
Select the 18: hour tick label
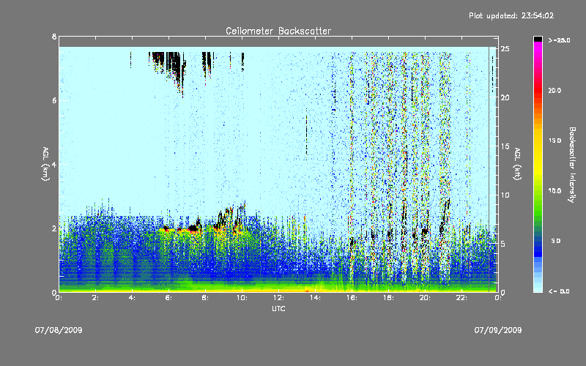(388, 298)
